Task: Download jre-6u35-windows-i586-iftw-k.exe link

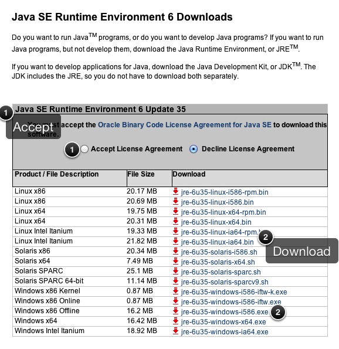Action: coord(234,292)
